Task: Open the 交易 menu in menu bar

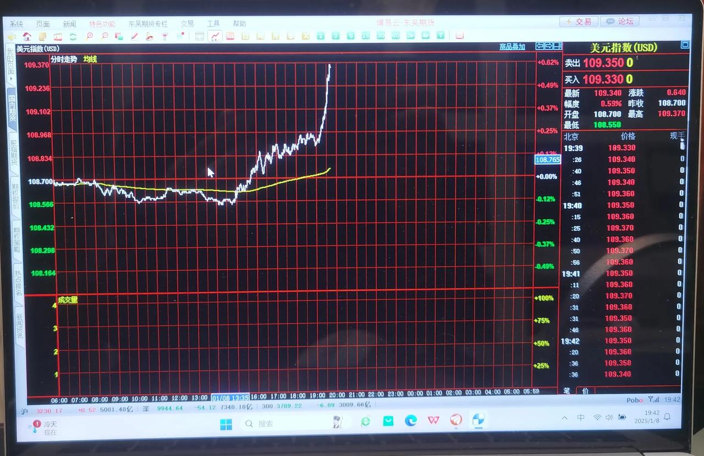Action: point(188,24)
